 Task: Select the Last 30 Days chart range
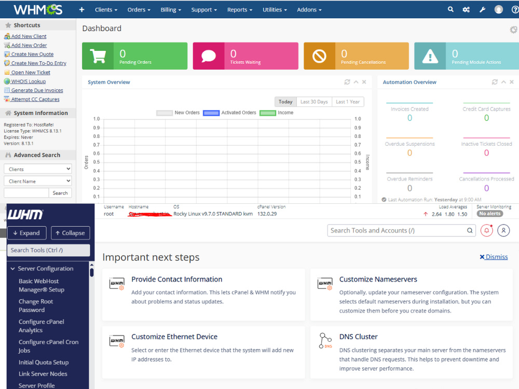pyautogui.click(x=314, y=102)
